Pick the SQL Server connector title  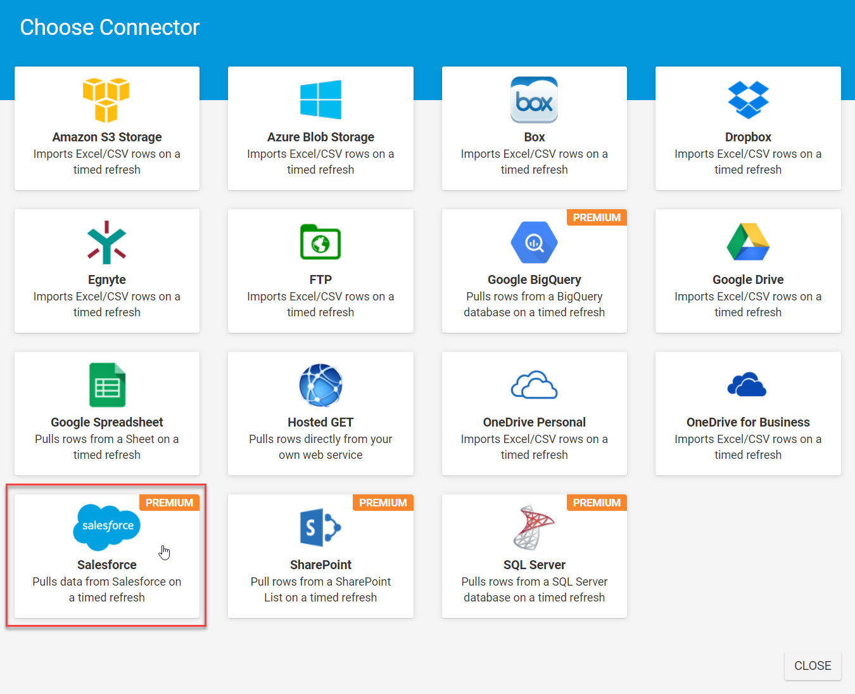(x=535, y=565)
